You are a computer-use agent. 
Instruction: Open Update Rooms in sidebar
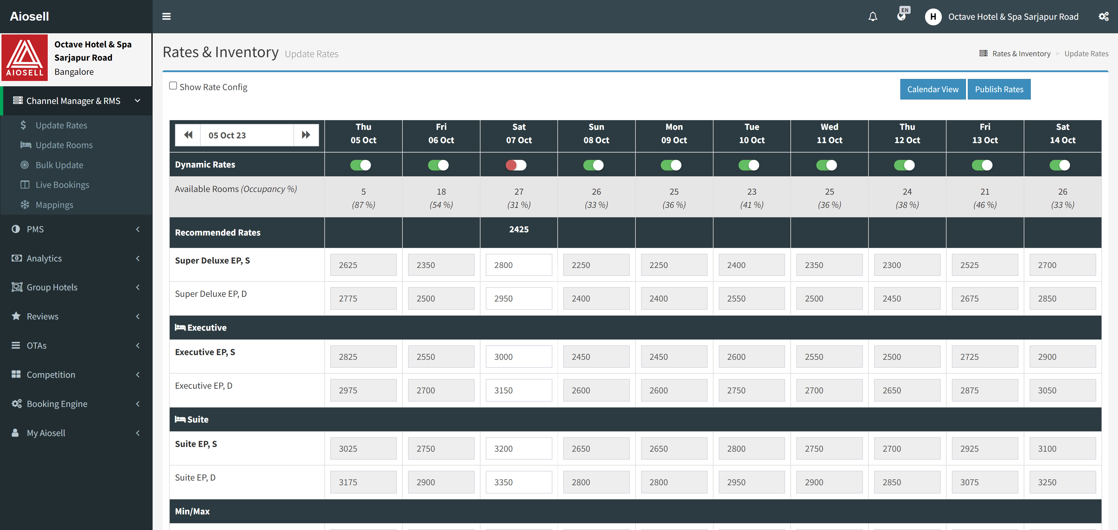[64, 145]
